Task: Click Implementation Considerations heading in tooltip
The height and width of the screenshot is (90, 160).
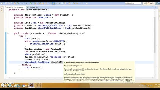Action: pos(74,74)
